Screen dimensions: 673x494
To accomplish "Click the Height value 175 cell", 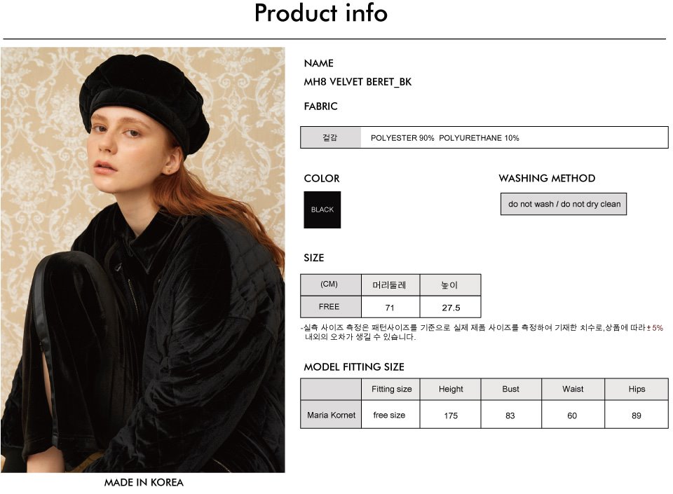I will (x=451, y=415).
